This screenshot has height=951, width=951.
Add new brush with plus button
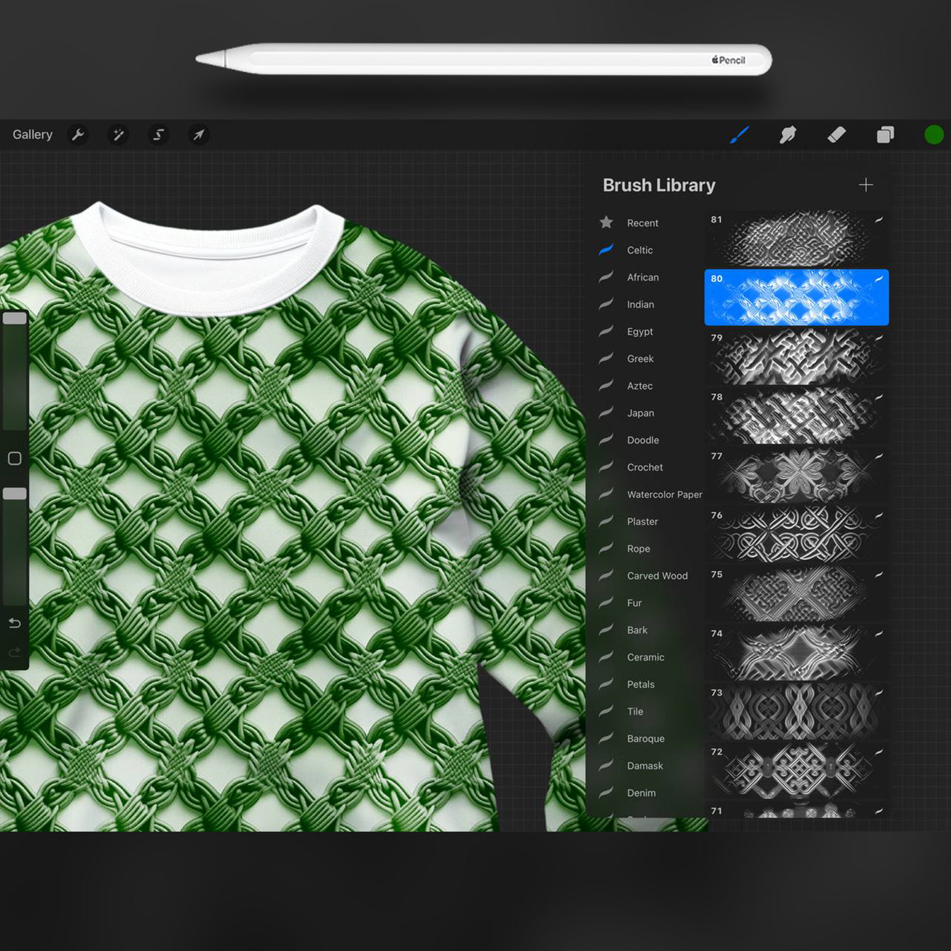pyautogui.click(x=866, y=185)
